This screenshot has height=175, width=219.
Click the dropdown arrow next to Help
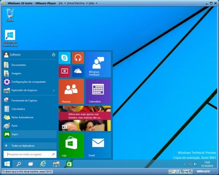pos(96,3)
